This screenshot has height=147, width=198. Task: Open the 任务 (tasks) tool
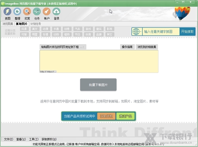(37, 14)
